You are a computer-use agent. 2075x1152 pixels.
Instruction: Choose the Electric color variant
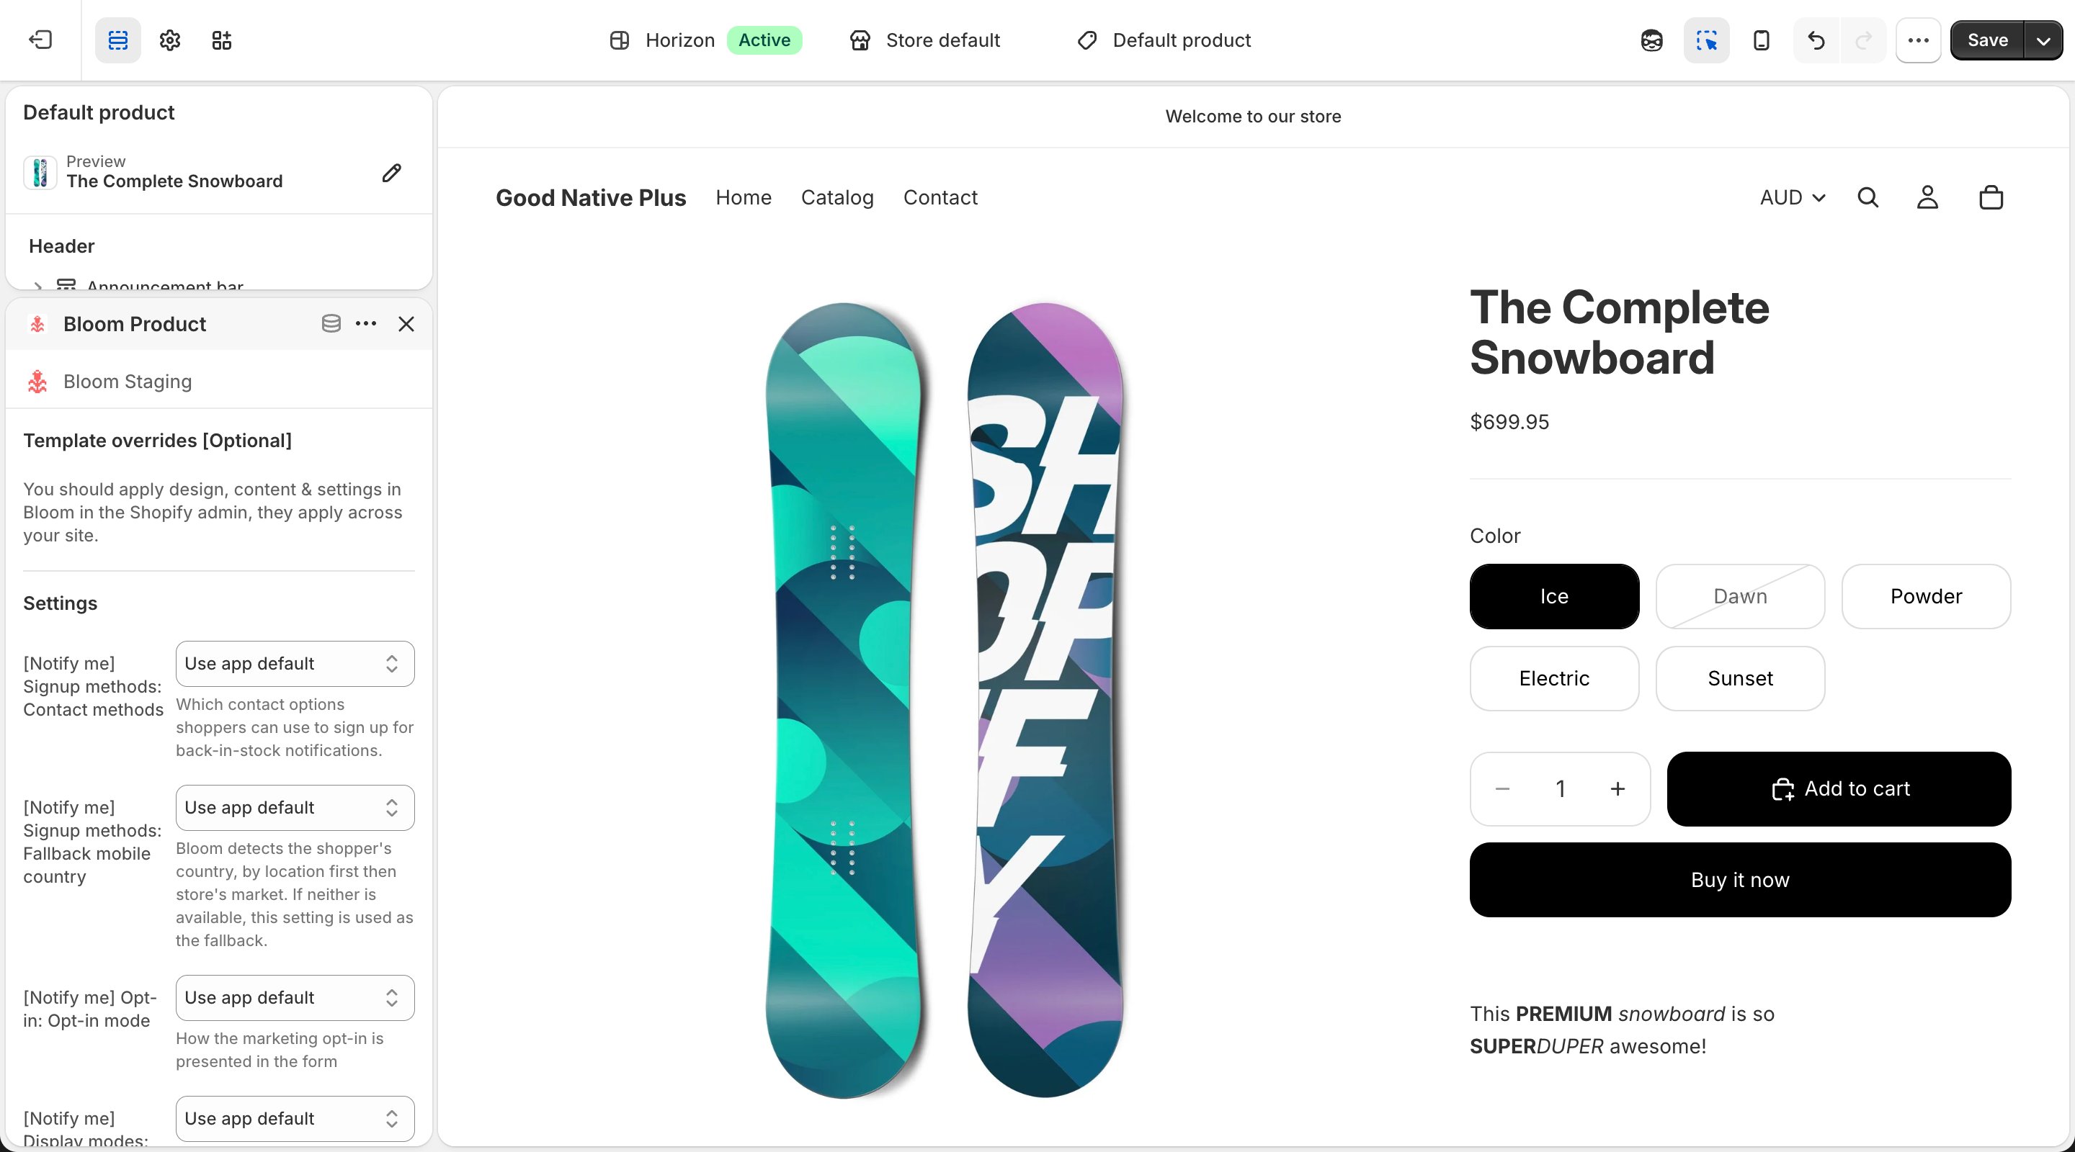pos(1554,679)
